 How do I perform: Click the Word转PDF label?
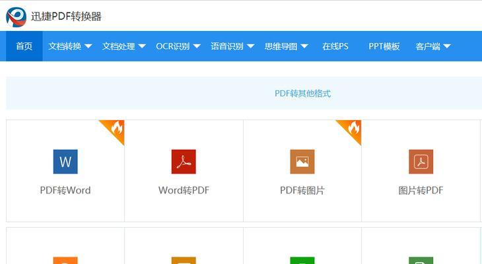184,190
